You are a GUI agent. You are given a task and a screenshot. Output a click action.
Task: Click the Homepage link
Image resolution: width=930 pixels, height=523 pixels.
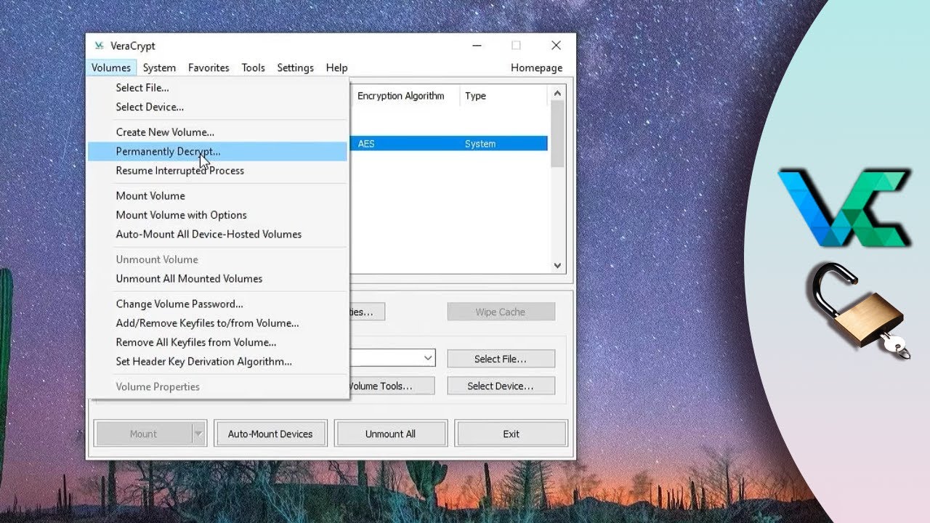point(536,68)
